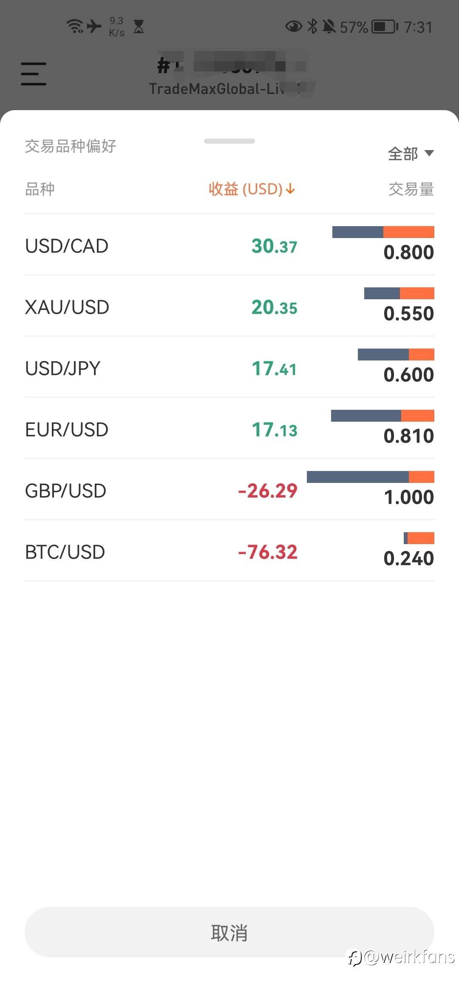Tap the muted bell notification icon

[x=329, y=26]
